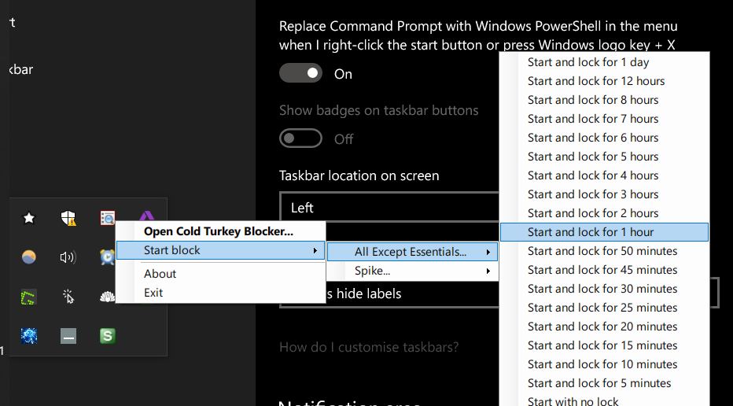Choose Start and lock for 30 minutes
Screen dimensions: 733x406
(x=605, y=289)
